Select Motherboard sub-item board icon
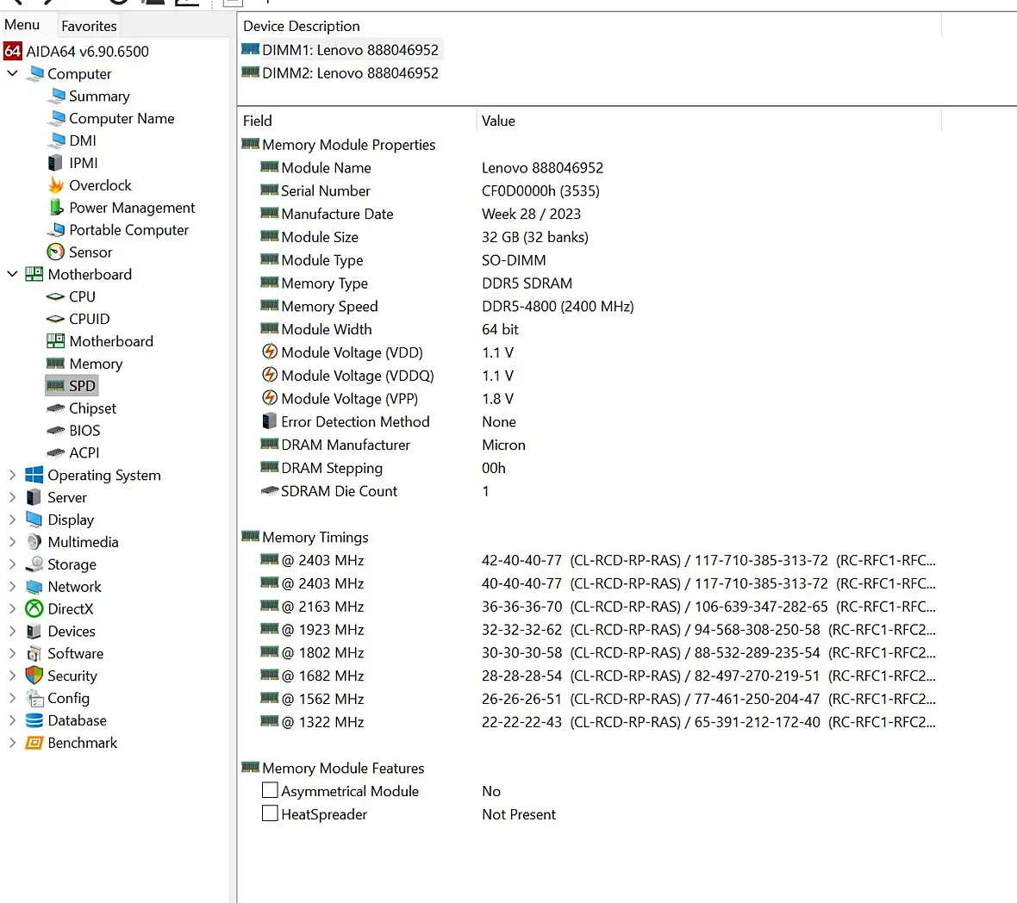 pyautogui.click(x=56, y=341)
